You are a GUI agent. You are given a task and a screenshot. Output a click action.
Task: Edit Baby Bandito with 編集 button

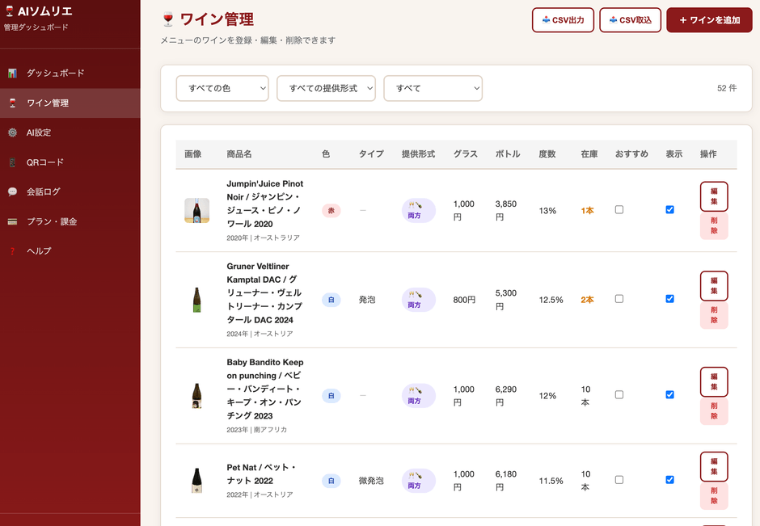(714, 381)
